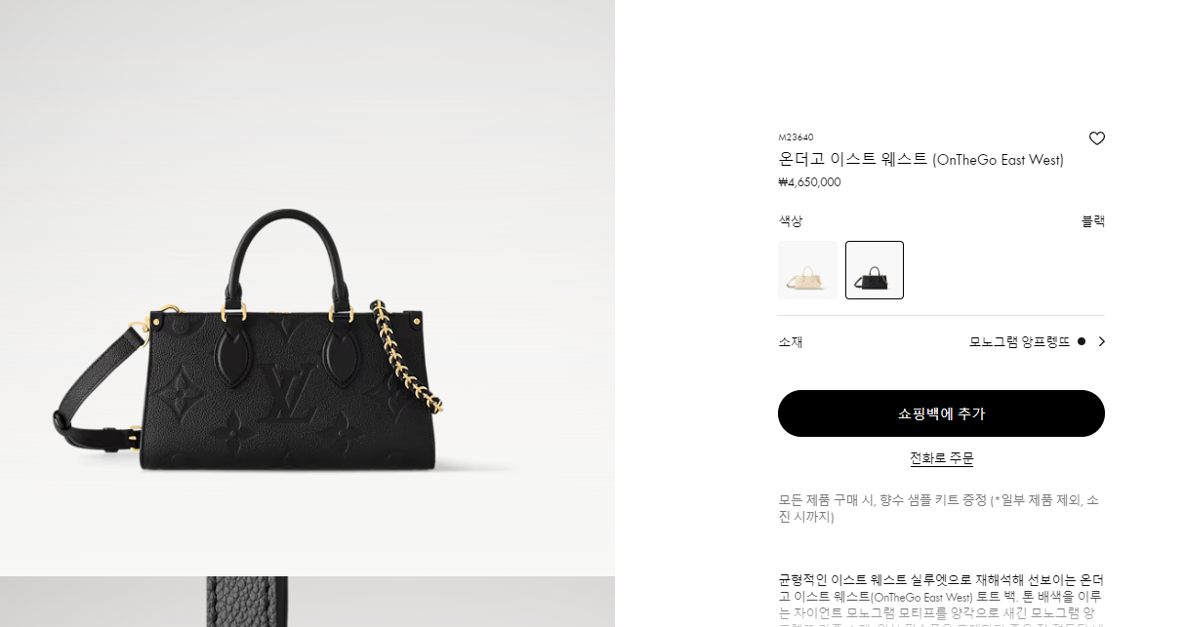Open the 전화로 주문 link
Screen dimensions: 1186x627
[x=942, y=458]
